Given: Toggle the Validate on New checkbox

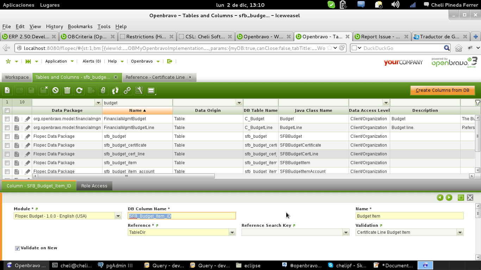Looking at the screenshot, I should 17,248.
